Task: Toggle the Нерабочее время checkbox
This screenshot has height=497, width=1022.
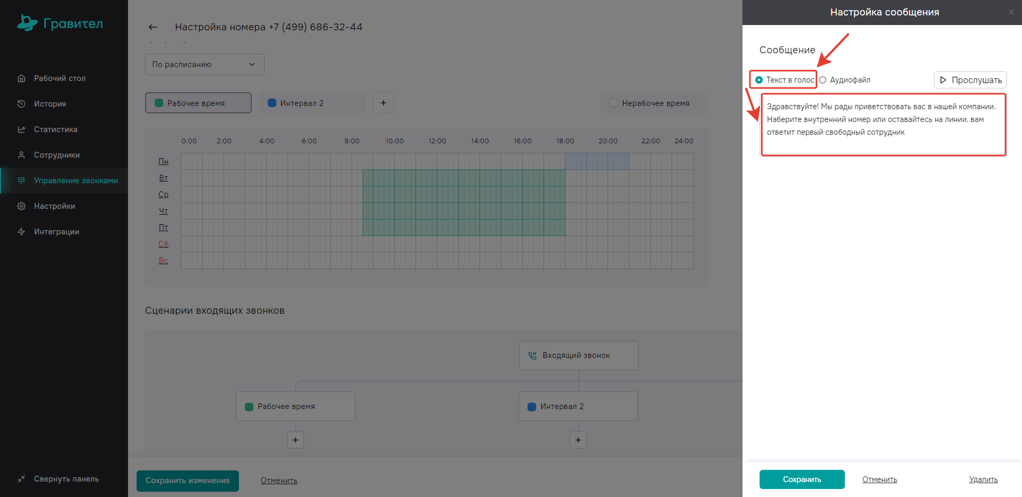Action: [x=613, y=103]
